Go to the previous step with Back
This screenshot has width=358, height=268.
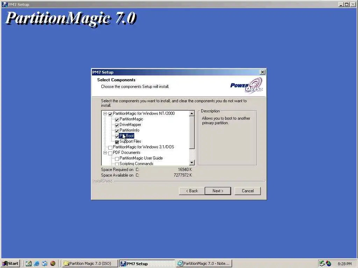192,191
